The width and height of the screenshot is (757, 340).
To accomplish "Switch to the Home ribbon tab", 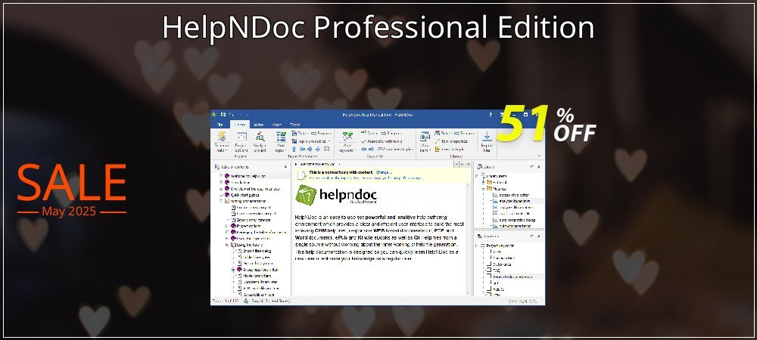I will [x=239, y=125].
